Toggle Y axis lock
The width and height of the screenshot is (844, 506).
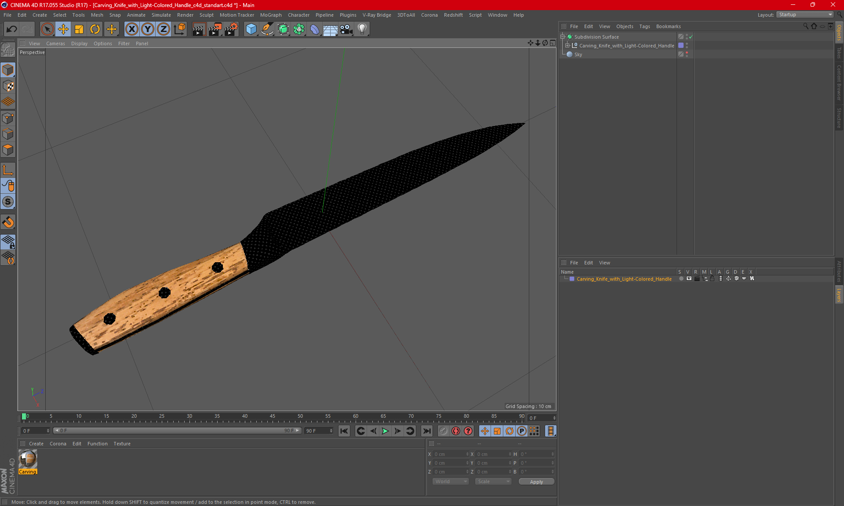click(x=147, y=29)
